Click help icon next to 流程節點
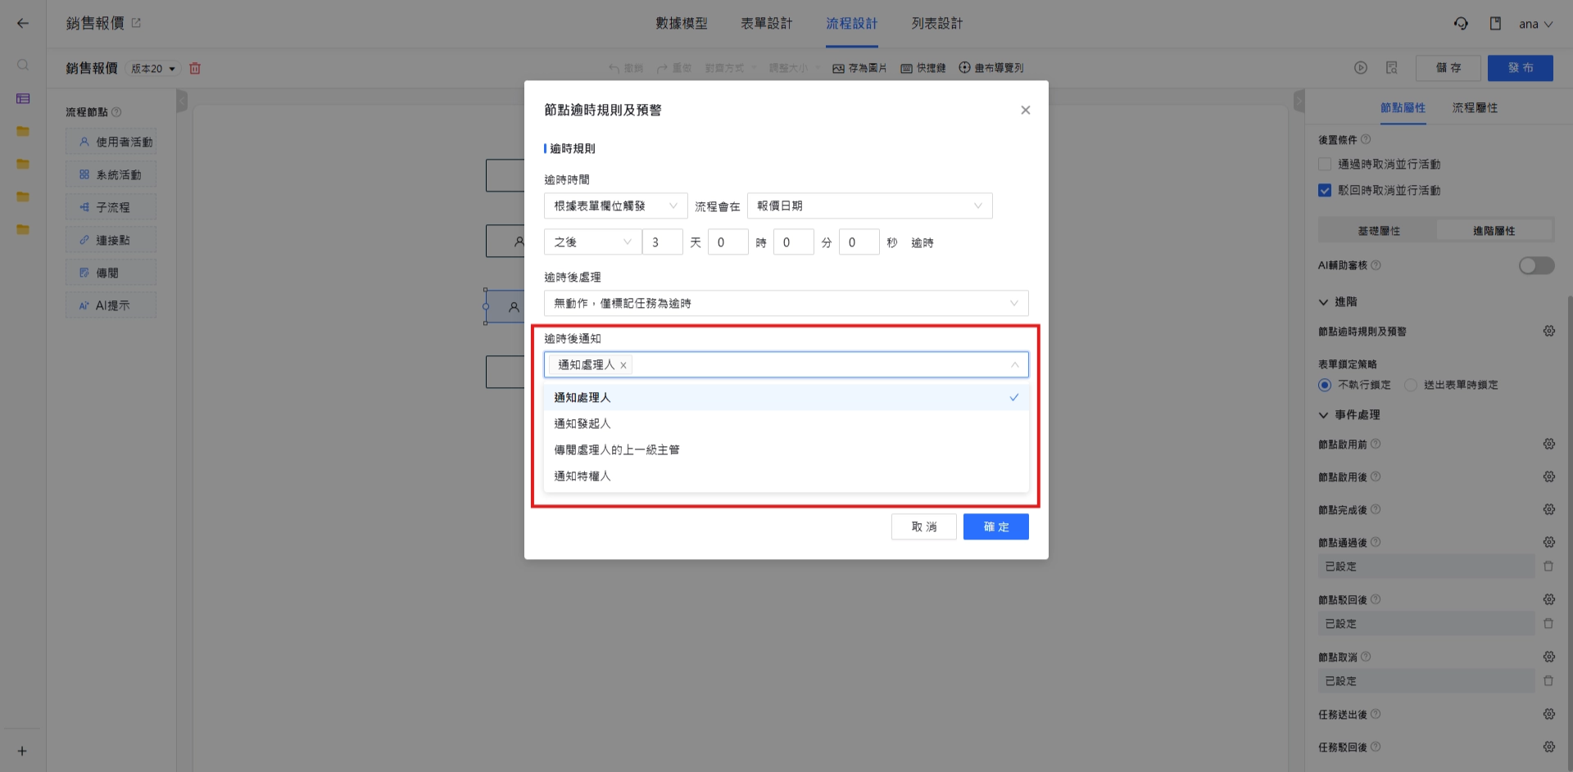The width and height of the screenshot is (1573, 772). tap(116, 112)
